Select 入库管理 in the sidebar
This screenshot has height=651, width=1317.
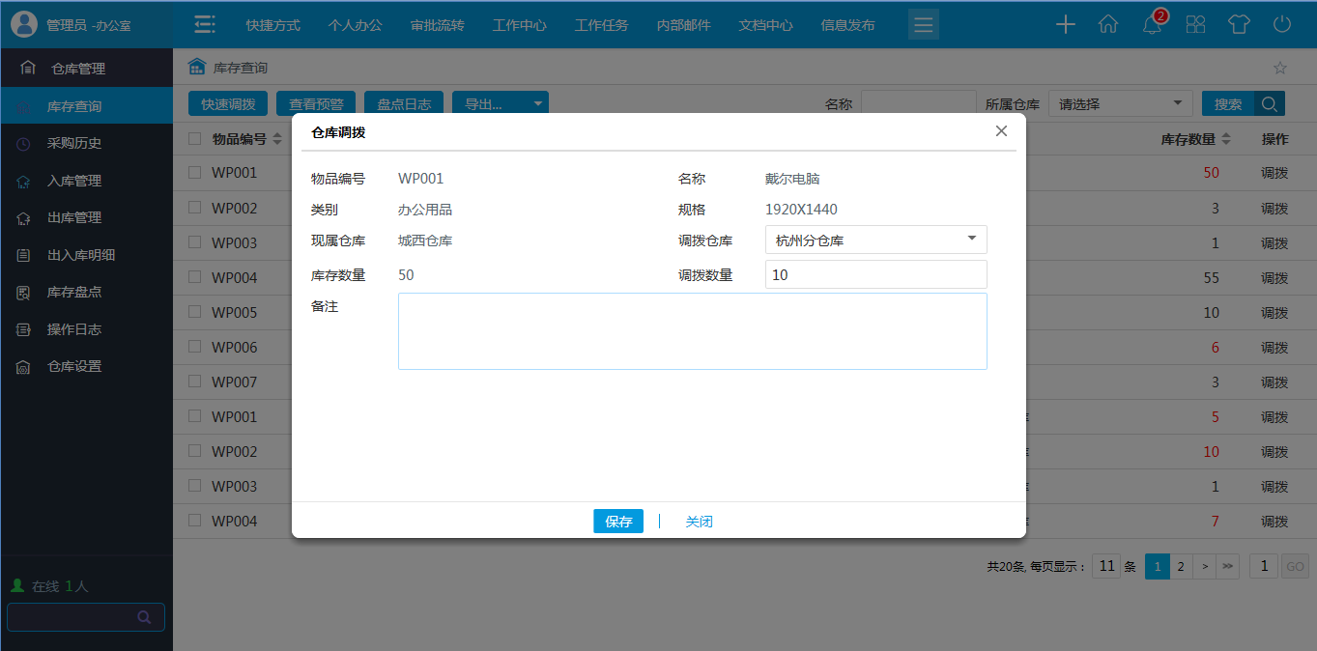pyautogui.click(x=74, y=181)
